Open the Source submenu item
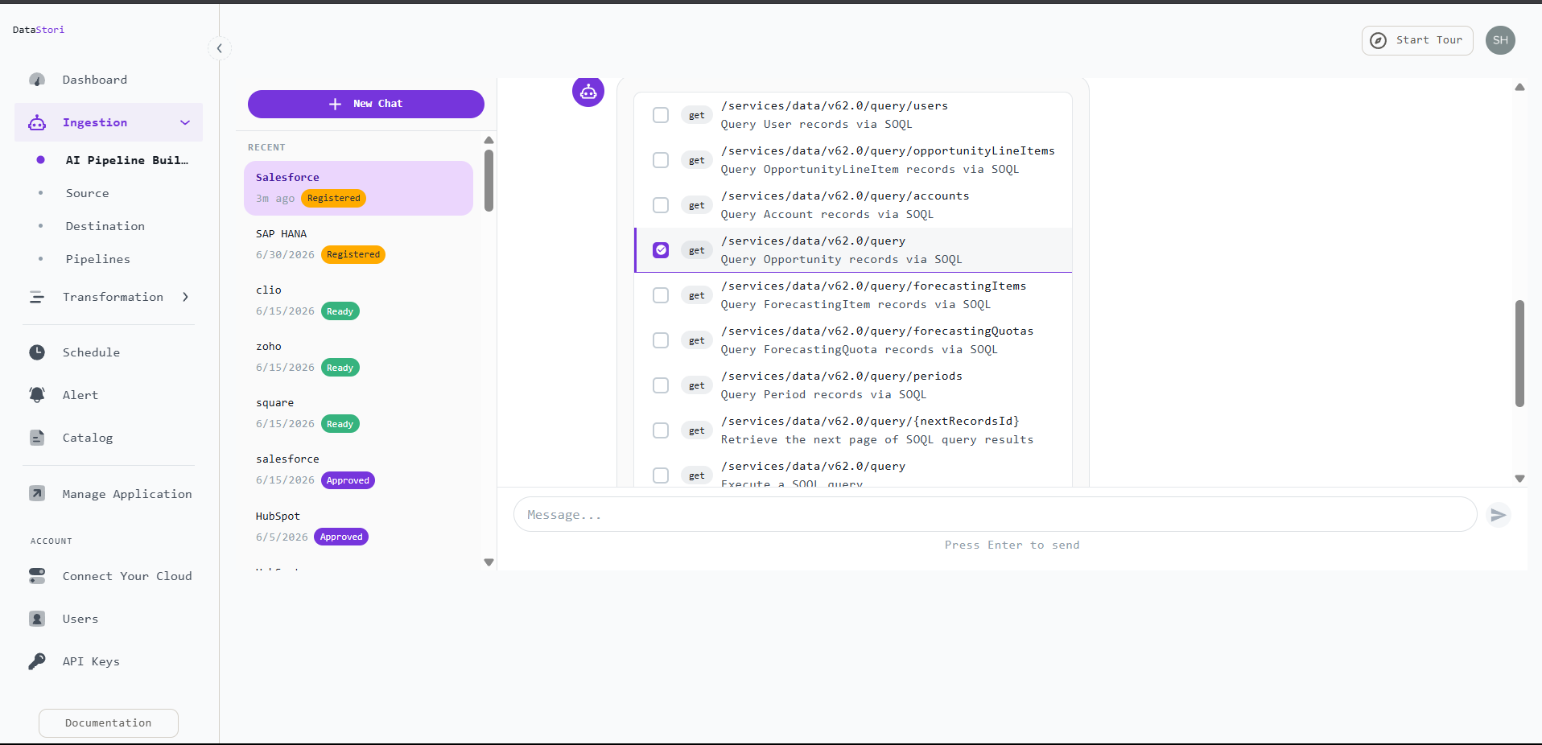This screenshot has height=745, width=1542. click(88, 193)
